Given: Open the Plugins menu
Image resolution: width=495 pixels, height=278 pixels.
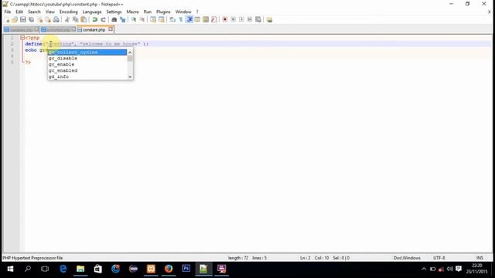Looking at the screenshot, I should coord(163,12).
